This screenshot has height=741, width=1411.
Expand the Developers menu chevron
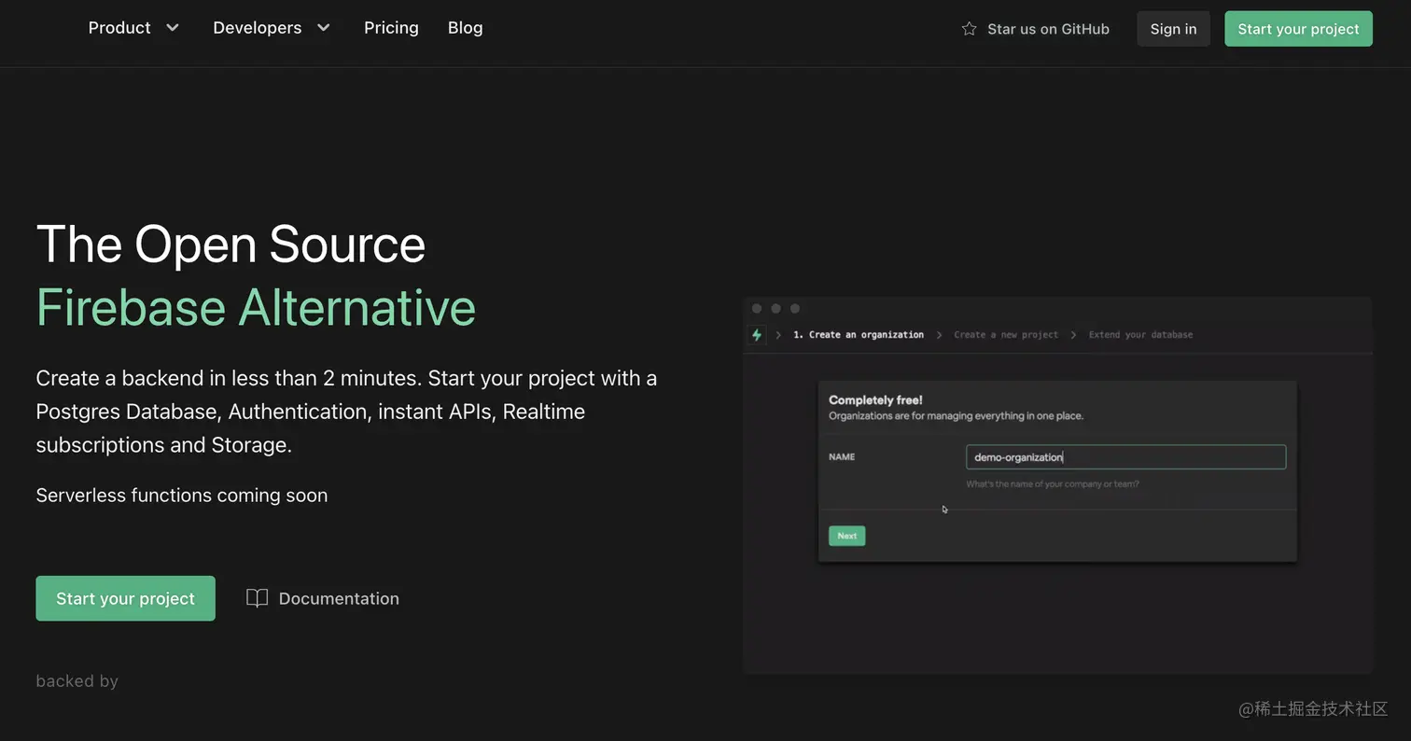pyautogui.click(x=324, y=28)
